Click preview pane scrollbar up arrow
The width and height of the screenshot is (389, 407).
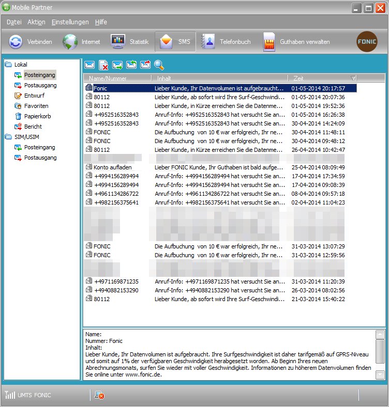380,335
